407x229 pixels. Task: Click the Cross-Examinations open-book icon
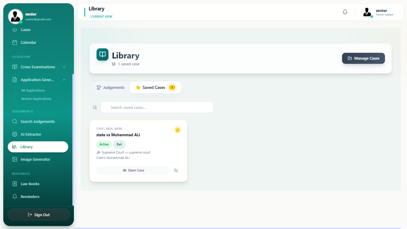[15, 67]
